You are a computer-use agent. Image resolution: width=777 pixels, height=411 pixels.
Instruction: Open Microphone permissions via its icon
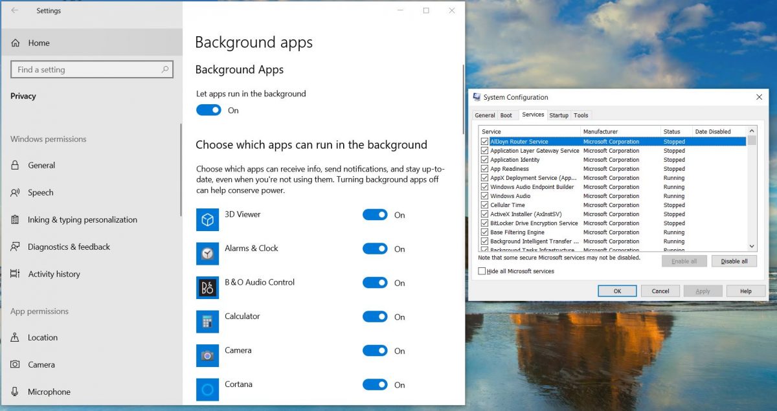coord(16,392)
